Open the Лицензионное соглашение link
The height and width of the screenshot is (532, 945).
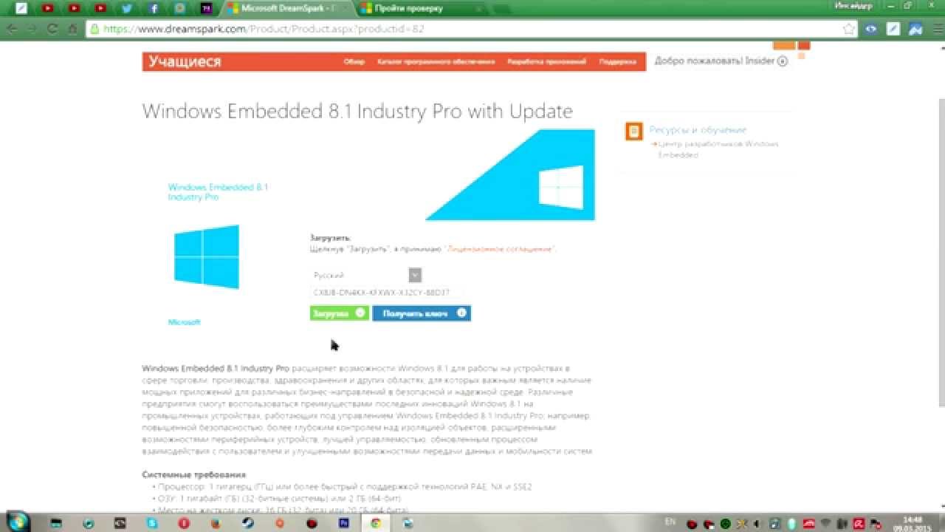499,250
